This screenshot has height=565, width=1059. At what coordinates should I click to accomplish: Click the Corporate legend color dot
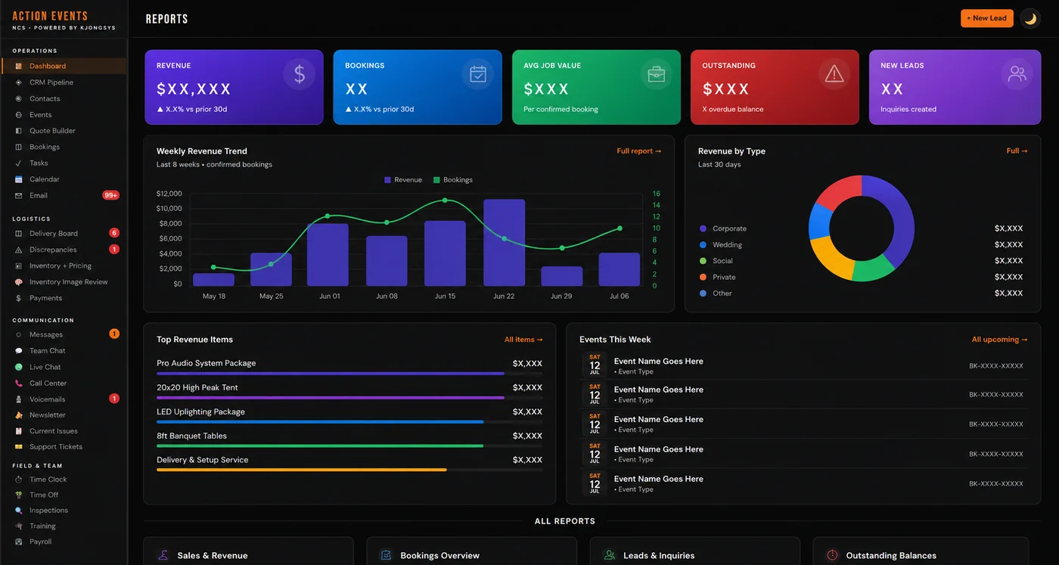click(x=703, y=228)
